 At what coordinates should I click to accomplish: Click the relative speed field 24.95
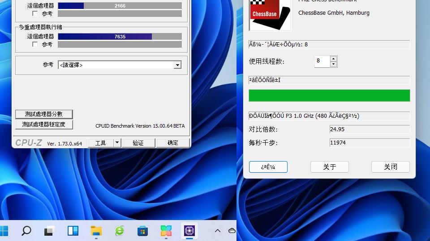(x=370, y=129)
